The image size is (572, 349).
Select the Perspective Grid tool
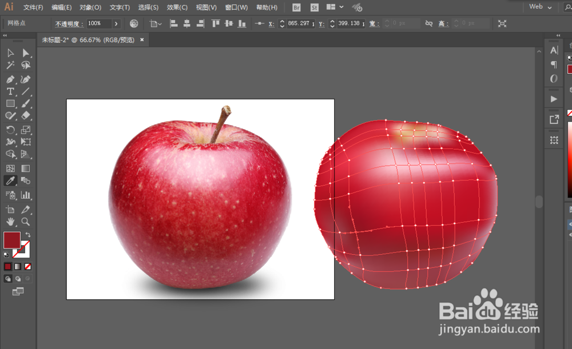[x=26, y=154]
